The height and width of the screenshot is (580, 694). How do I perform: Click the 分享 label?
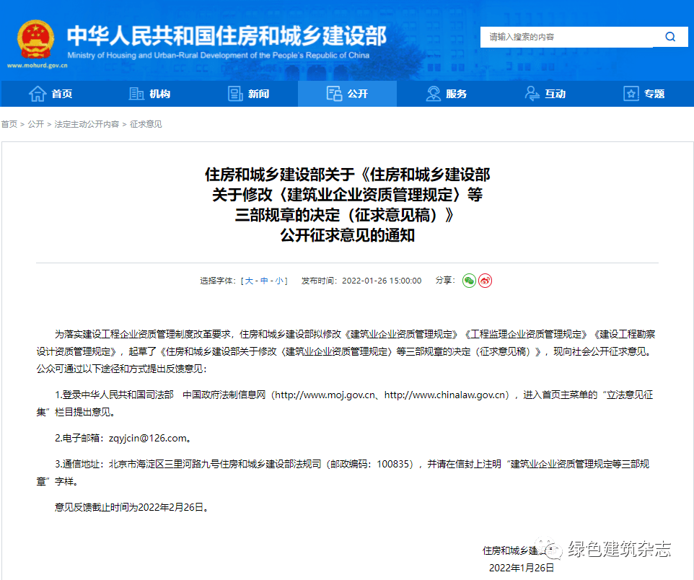[x=444, y=280]
